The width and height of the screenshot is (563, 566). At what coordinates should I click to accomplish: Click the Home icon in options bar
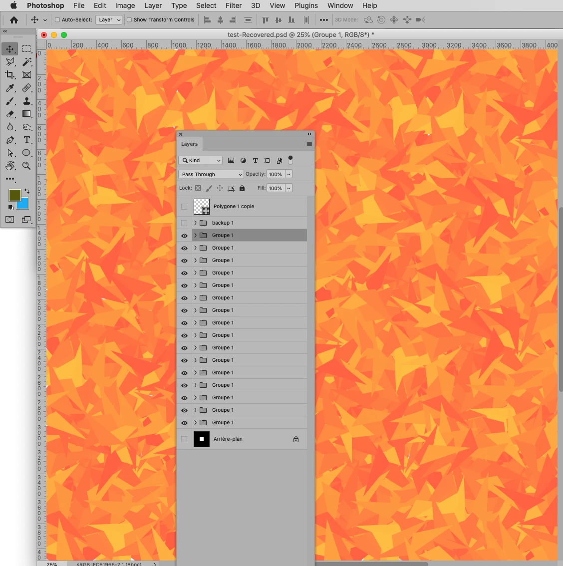[x=14, y=20]
